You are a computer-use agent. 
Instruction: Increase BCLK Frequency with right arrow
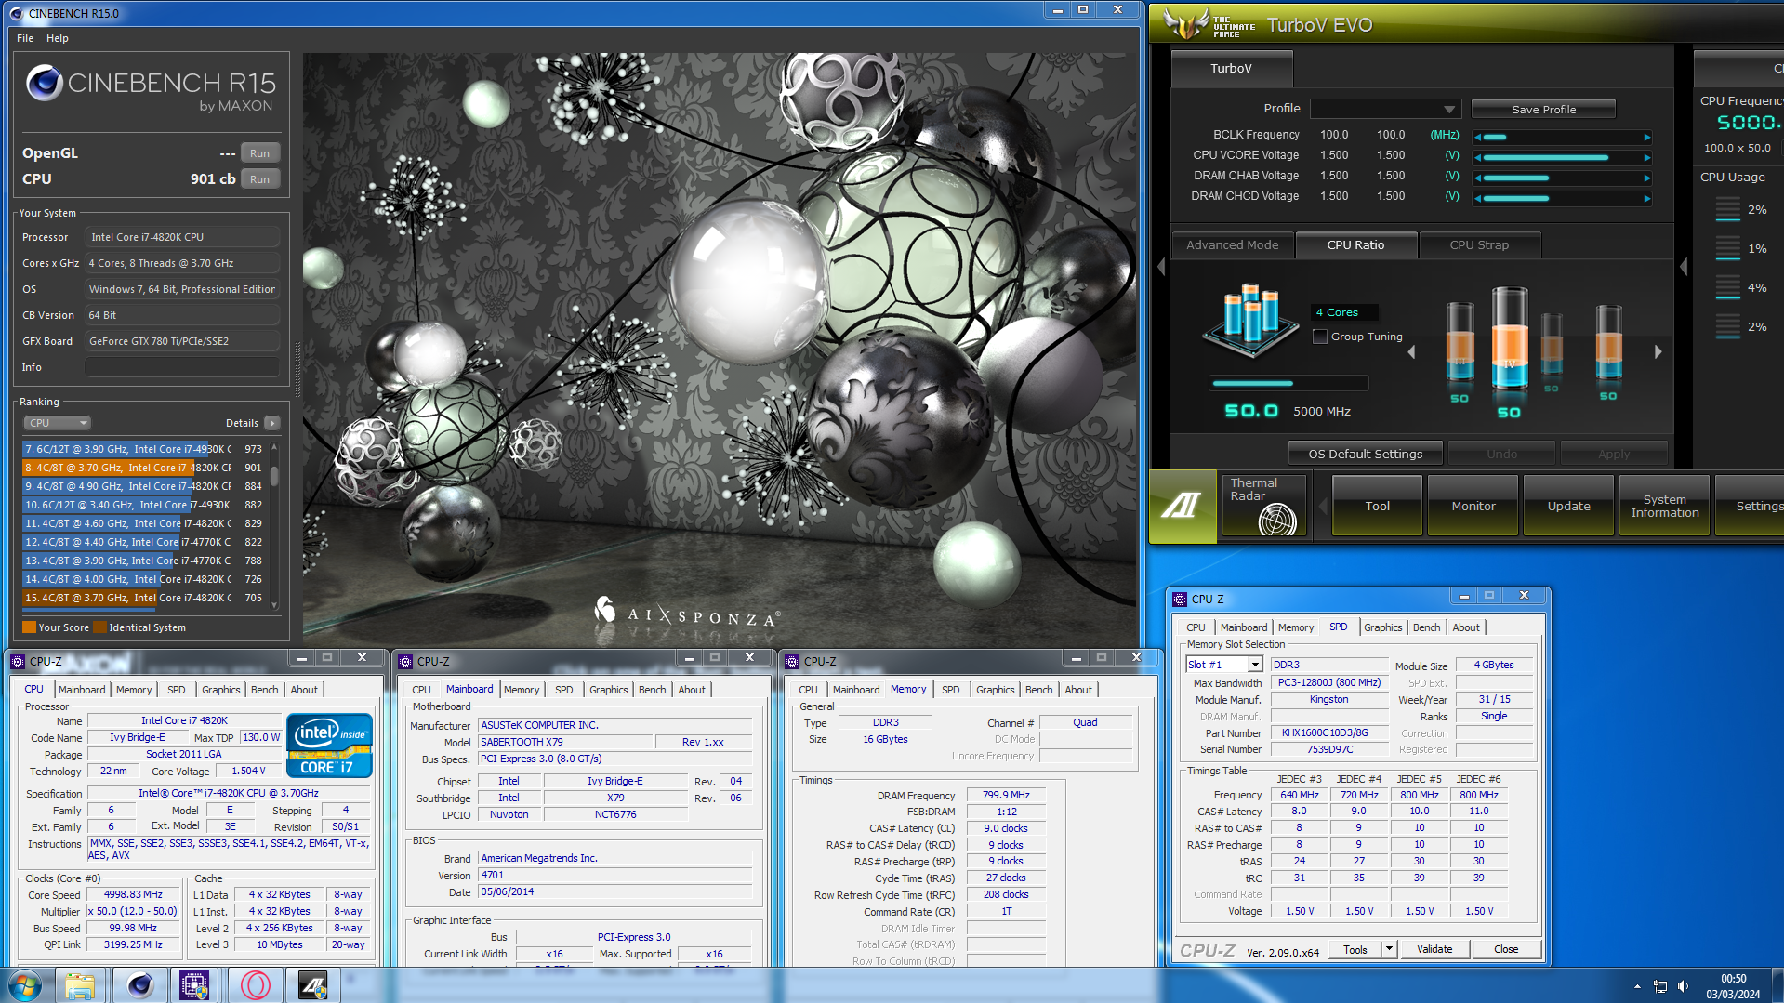tap(1647, 137)
